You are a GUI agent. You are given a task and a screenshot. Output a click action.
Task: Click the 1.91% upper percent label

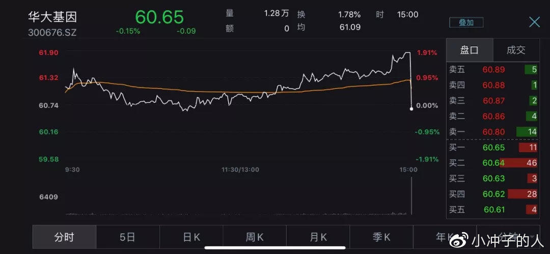427,53
